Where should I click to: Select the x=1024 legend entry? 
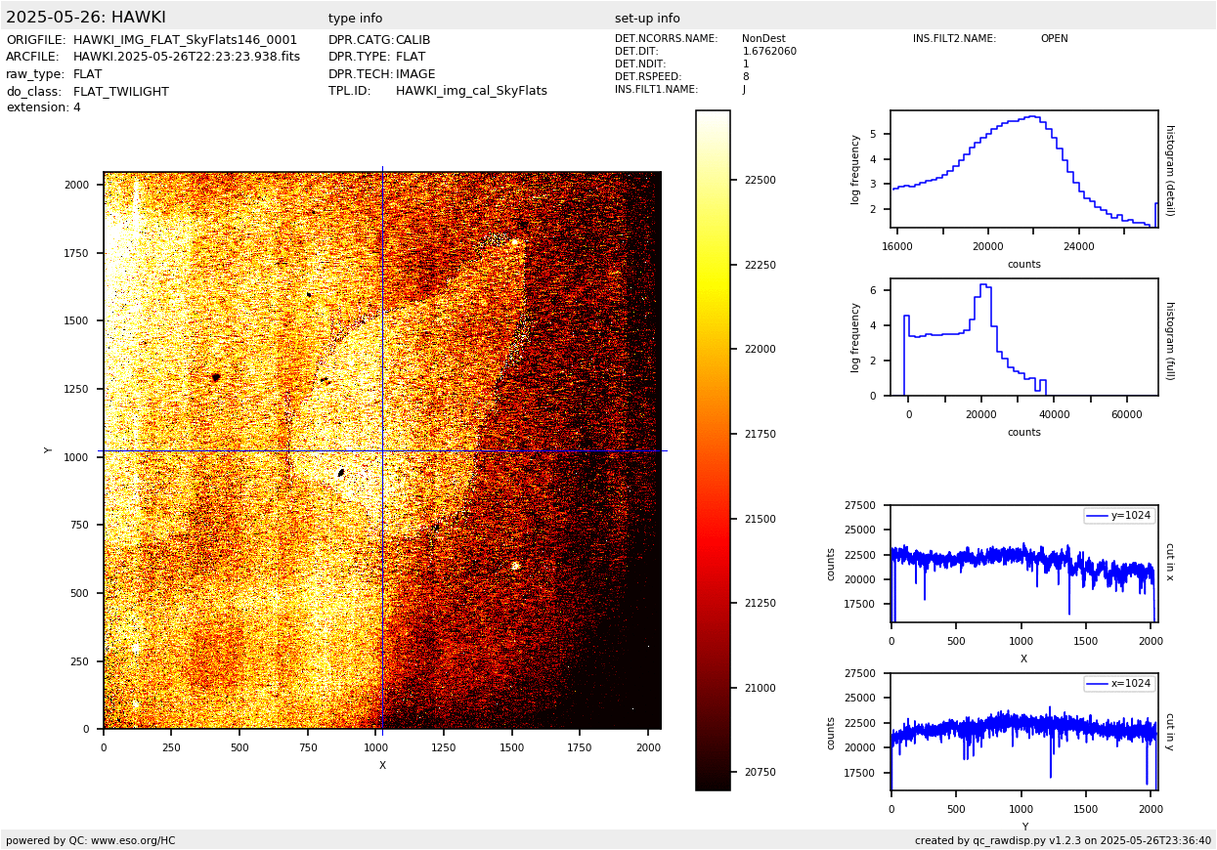(1118, 684)
